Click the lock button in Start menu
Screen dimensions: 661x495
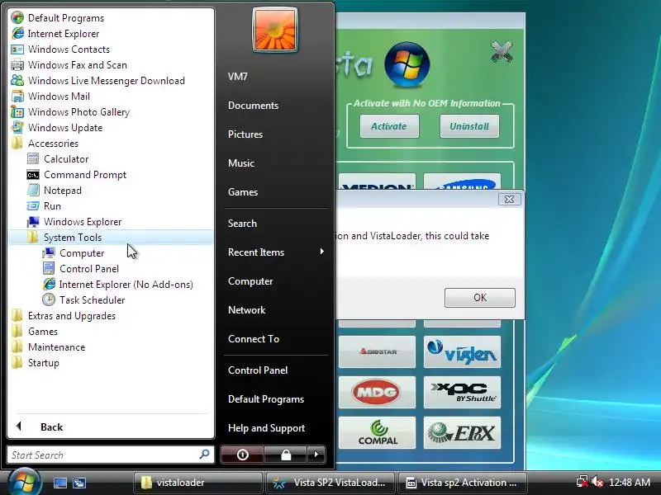(x=286, y=455)
